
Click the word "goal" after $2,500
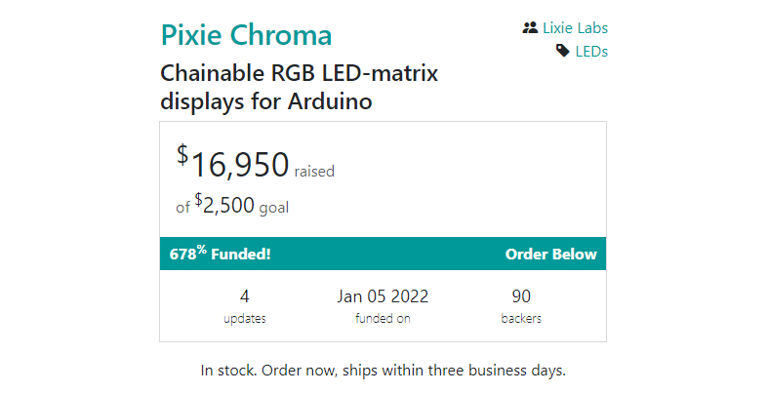click(274, 207)
